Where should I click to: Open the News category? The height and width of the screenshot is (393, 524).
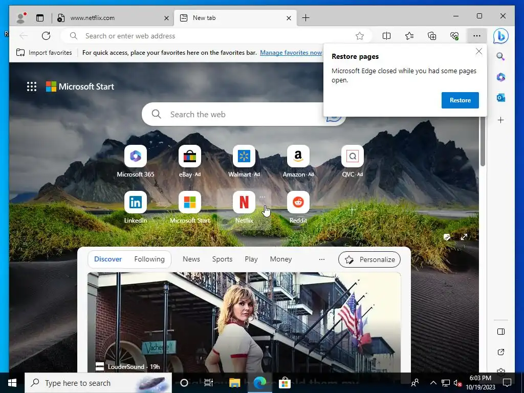(191, 259)
